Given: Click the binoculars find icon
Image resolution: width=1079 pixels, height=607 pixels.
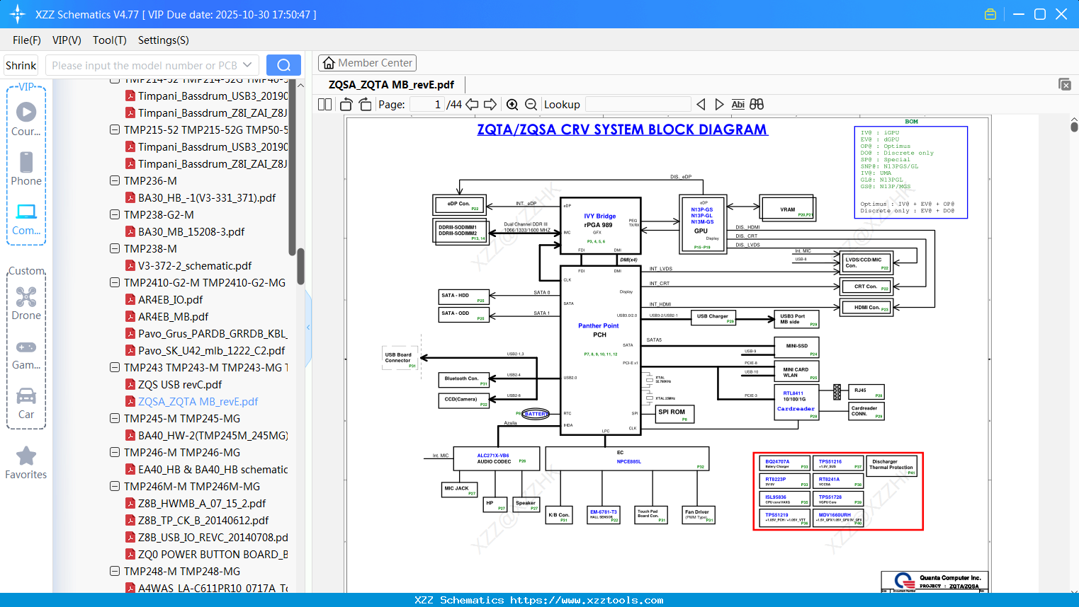Looking at the screenshot, I should pos(757,105).
